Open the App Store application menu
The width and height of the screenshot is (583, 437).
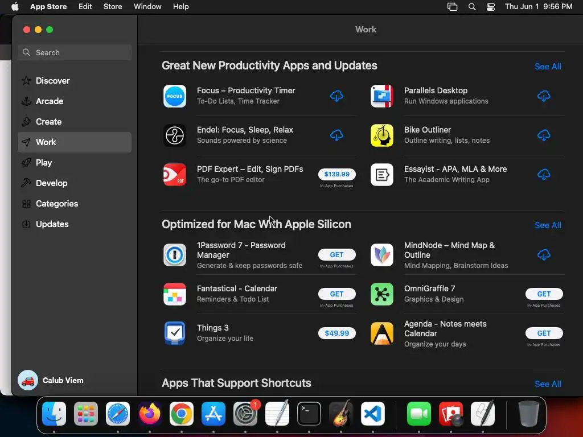pos(48,7)
